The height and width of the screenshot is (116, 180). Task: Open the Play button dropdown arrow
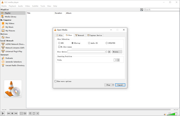[113, 85]
